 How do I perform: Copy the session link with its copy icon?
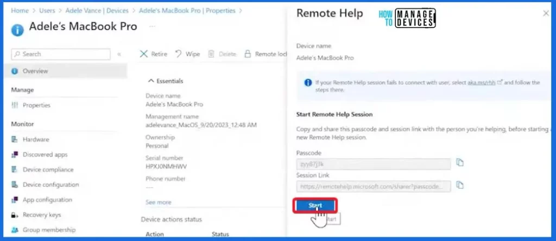coord(460,185)
